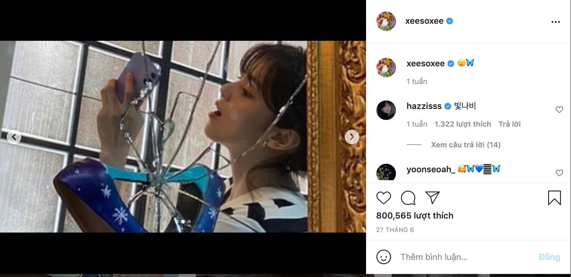
Task: Open hazzisss profile avatar
Action: point(386,110)
